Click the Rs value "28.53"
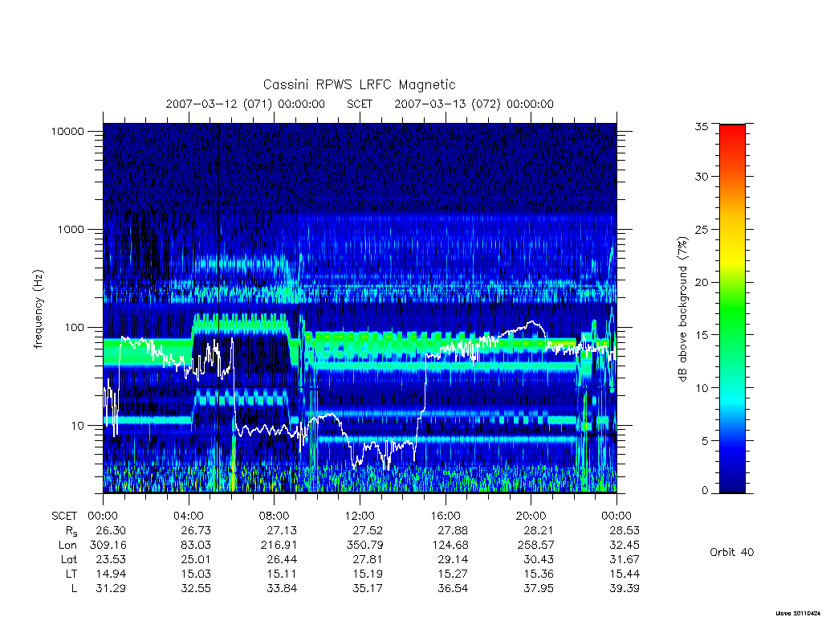822x617 pixels. click(625, 530)
